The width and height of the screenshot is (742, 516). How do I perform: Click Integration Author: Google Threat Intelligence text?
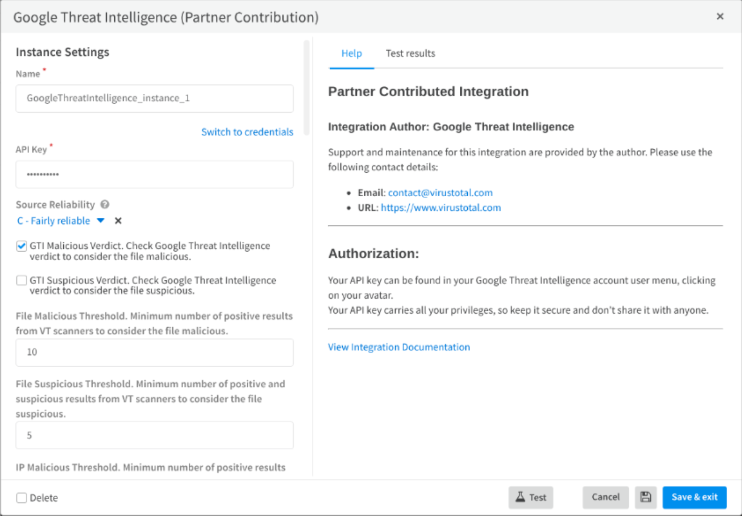click(451, 127)
